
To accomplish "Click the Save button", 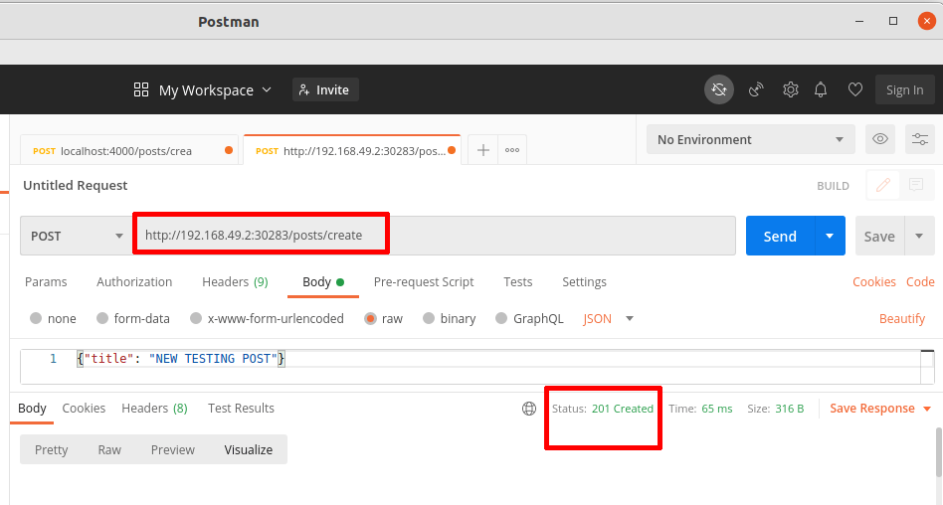I will coord(879,236).
